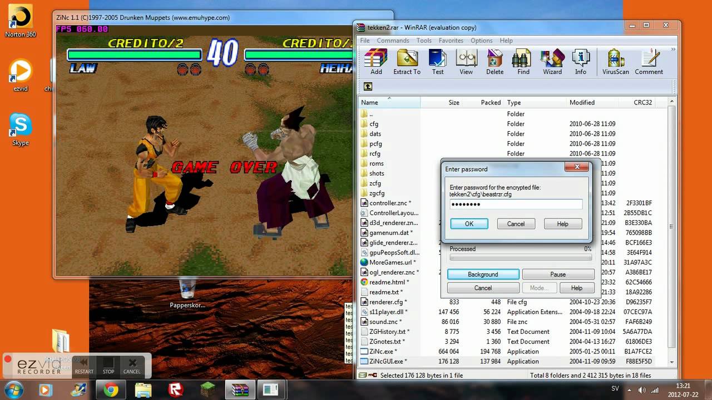712x400 pixels.
Task: Open the Tools menu
Action: [424, 41]
